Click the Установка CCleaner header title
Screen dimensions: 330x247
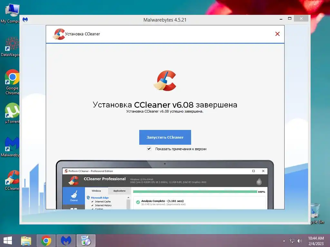pyautogui.click(x=82, y=34)
